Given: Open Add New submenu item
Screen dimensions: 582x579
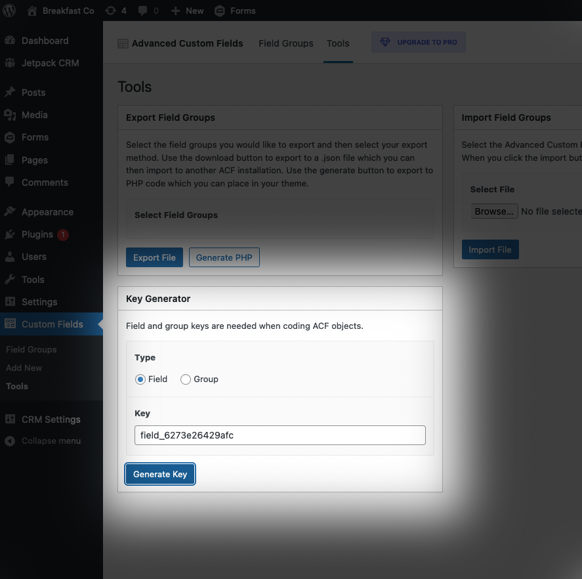Looking at the screenshot, I should 24,368.
